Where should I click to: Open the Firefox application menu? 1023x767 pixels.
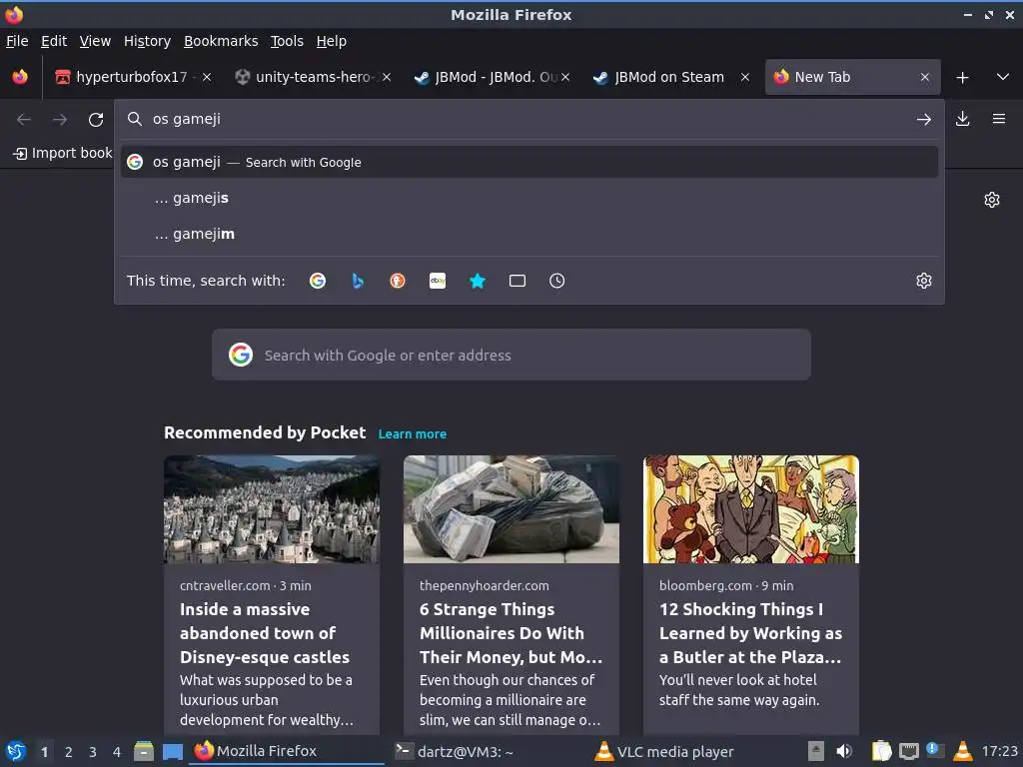point(998,119)
